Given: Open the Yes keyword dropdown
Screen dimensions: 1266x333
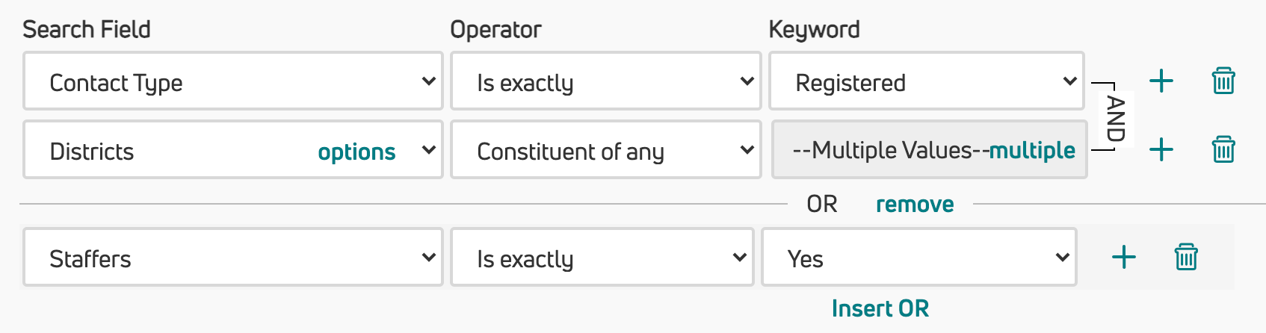Looking at the screenshot, I should point(919,257).
